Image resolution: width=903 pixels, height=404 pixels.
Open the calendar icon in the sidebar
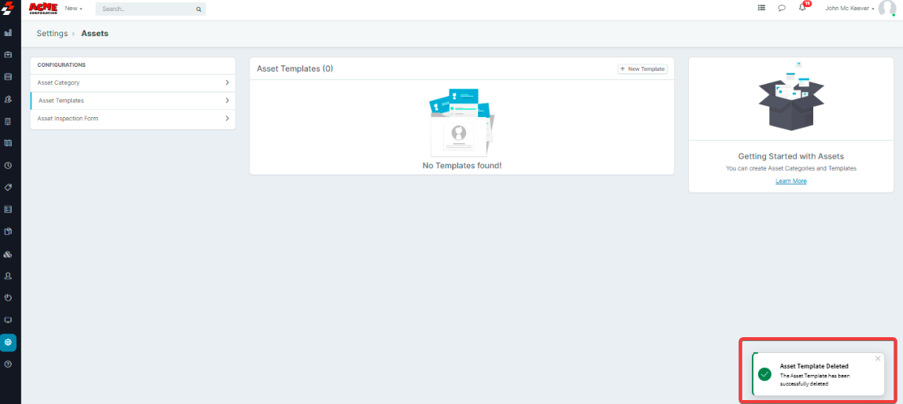[8, 76]
